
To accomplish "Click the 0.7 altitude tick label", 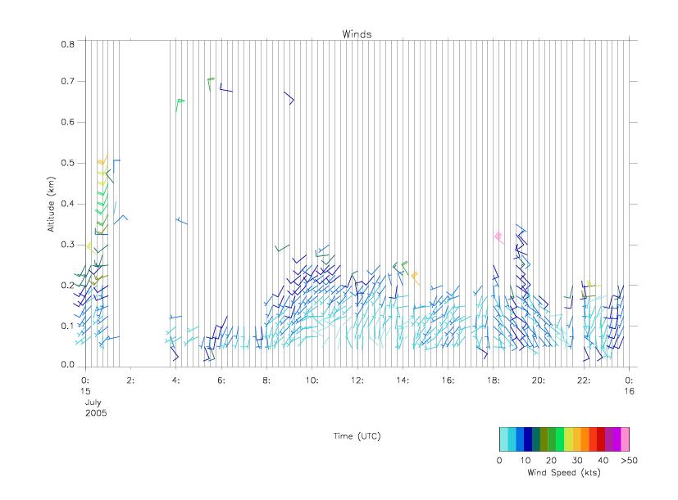I will [x=67, y=81].
